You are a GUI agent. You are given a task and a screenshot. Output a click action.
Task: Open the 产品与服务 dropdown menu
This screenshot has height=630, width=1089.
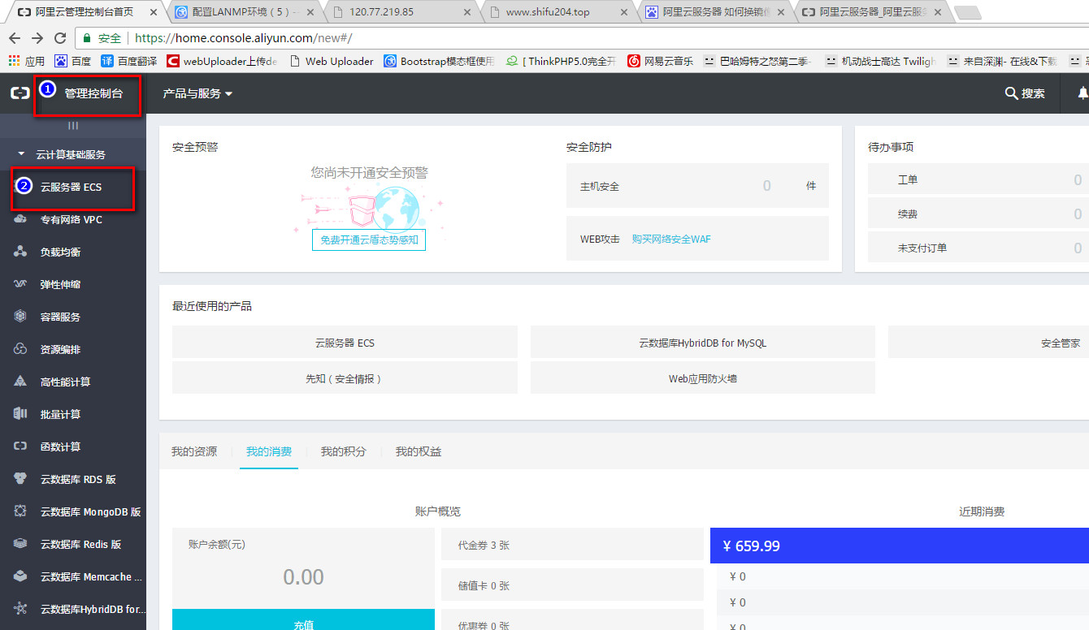point(197,93)
